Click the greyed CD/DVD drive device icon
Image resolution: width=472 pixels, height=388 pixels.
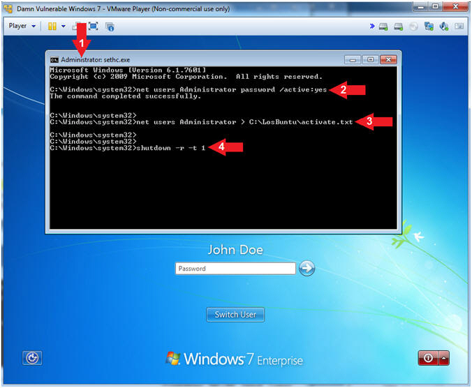(x=414, y=27)
